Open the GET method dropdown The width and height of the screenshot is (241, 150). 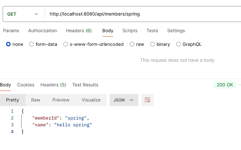pyautogui.click(x=23, y=14)
